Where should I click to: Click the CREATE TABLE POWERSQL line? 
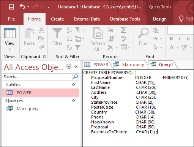[109, 73]
